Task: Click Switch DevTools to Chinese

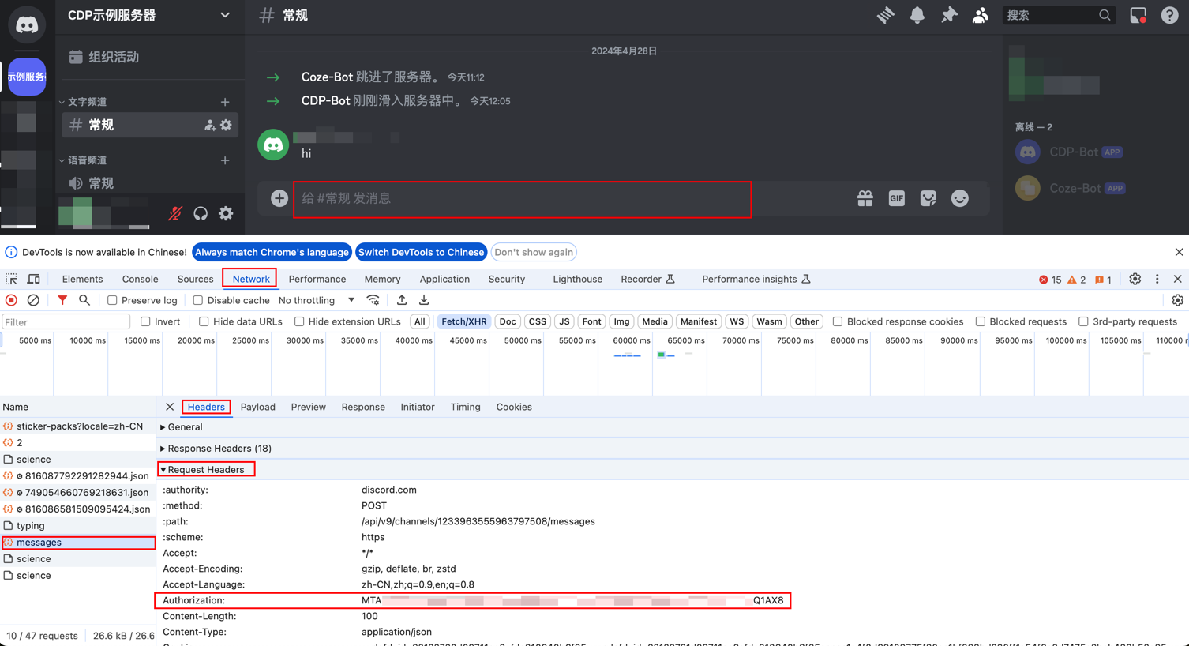Action: 421,252
